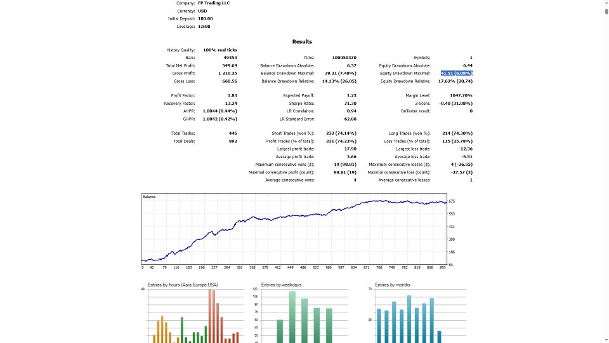This screenshot has width=609, height=343.
Task: Click the Balance label in the chart
Action: 149,197
